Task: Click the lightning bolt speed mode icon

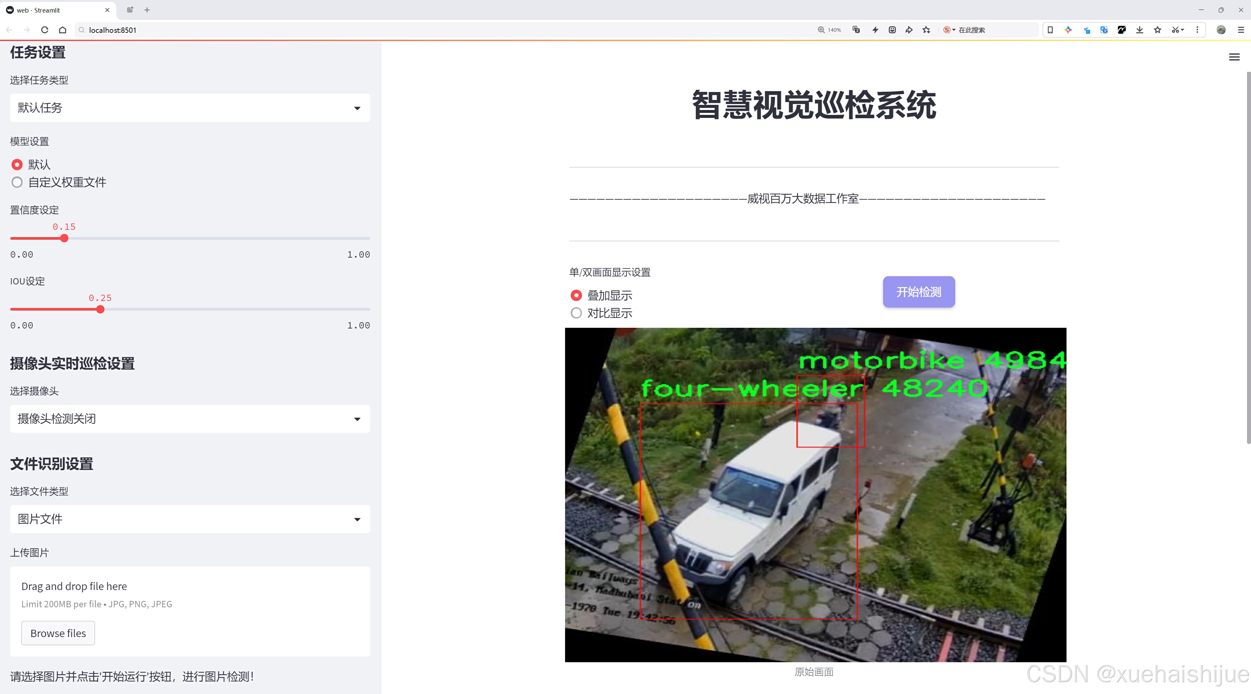Action: point(875,30)
